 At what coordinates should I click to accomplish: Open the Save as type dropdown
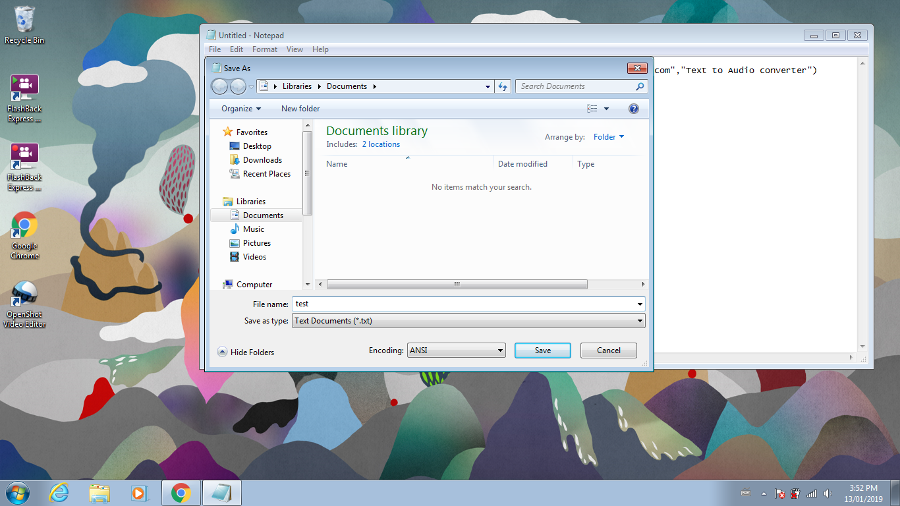click(638, 321)
